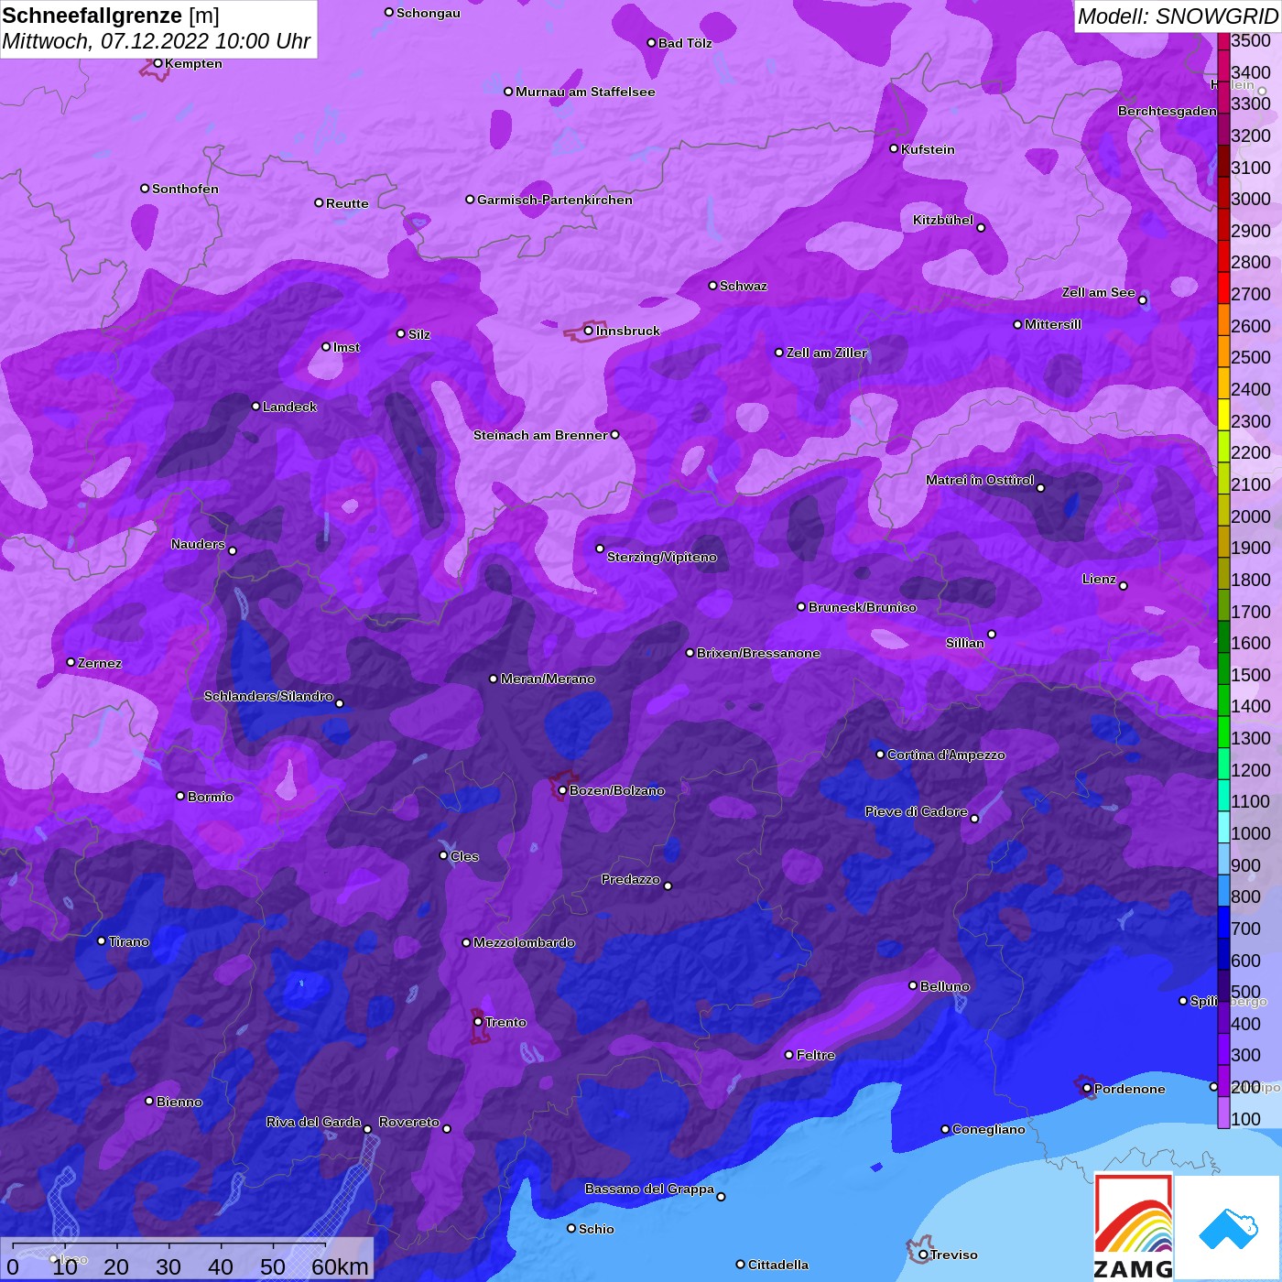
Task: Click the 'Predazzo' label
Action: (631, 879)
